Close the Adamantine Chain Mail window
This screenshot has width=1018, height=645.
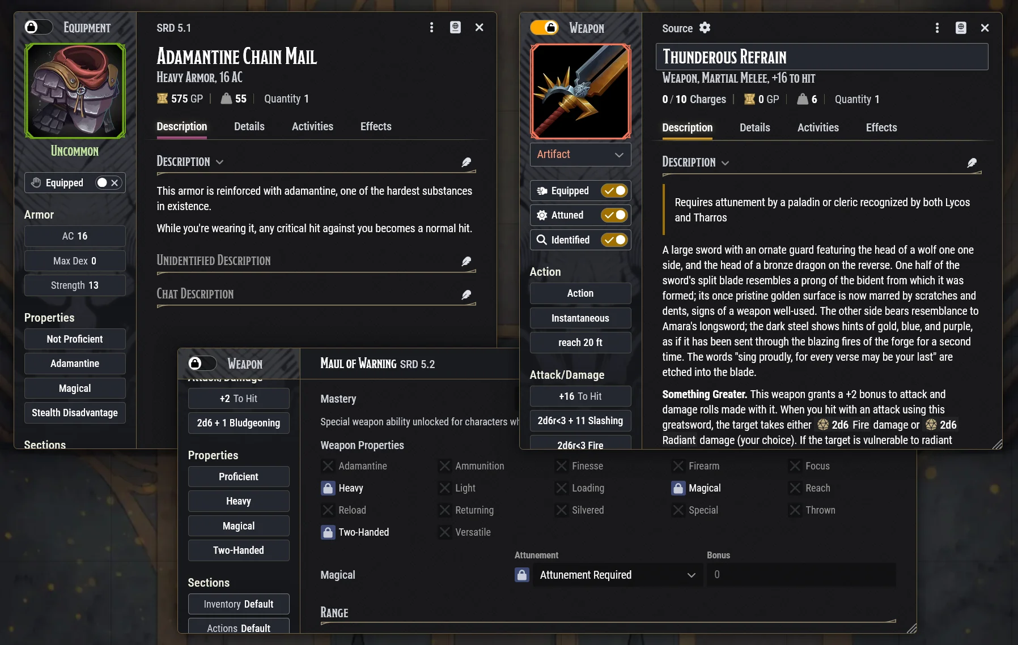[479, 27]
